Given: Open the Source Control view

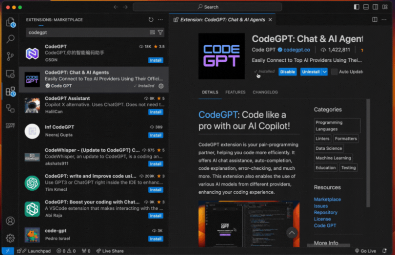Looking at the screenshot, I should tap(10, 56).
